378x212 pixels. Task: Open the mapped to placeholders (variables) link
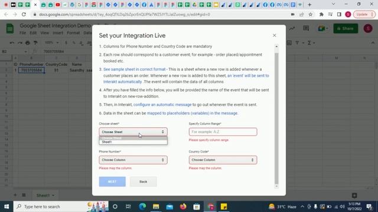[192, 113]
